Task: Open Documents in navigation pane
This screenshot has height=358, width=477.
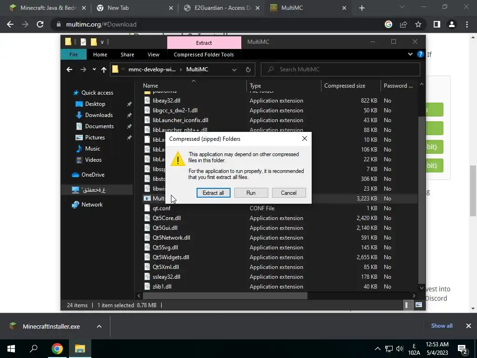Action: (99, 126)
